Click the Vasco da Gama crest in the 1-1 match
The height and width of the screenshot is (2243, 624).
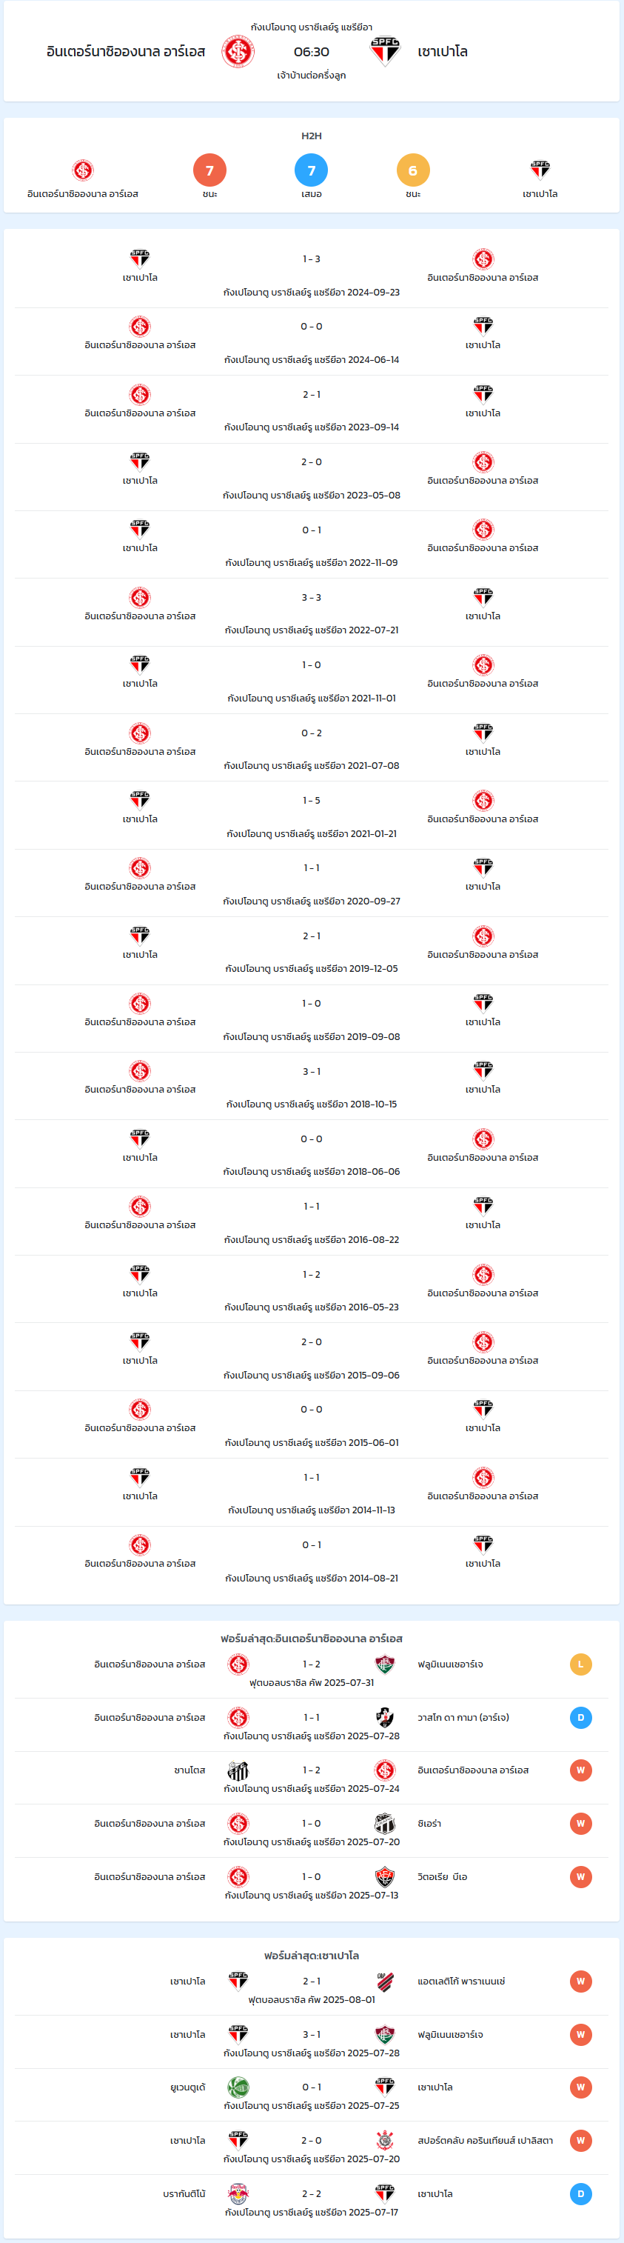point(385,1717)
